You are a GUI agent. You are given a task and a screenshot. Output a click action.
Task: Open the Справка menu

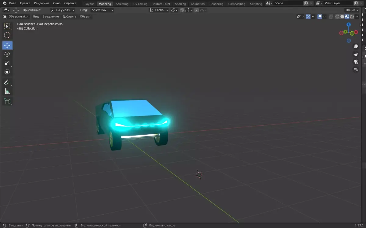coord(70,3)
